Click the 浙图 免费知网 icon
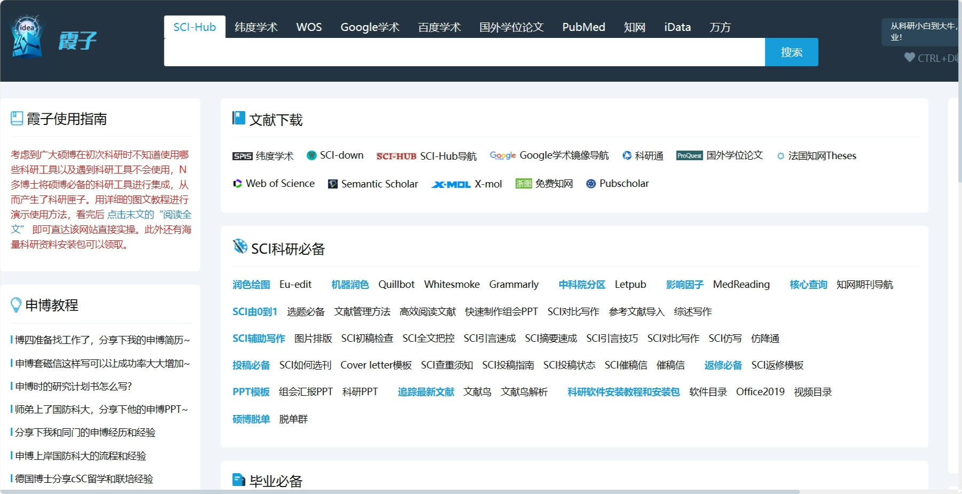 click(x=523, y=184)
